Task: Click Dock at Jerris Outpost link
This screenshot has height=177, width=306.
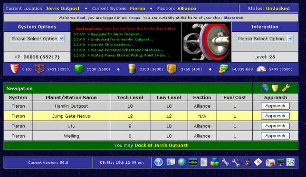Action: click(161, 145)
